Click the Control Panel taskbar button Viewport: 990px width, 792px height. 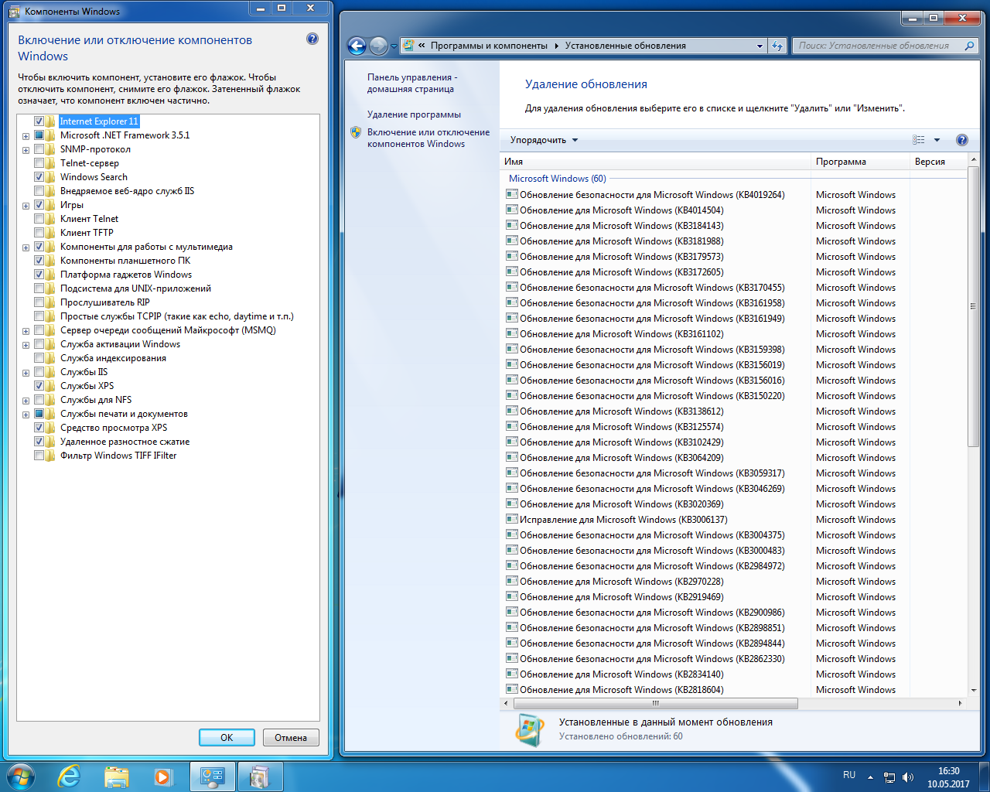(212, 777)
